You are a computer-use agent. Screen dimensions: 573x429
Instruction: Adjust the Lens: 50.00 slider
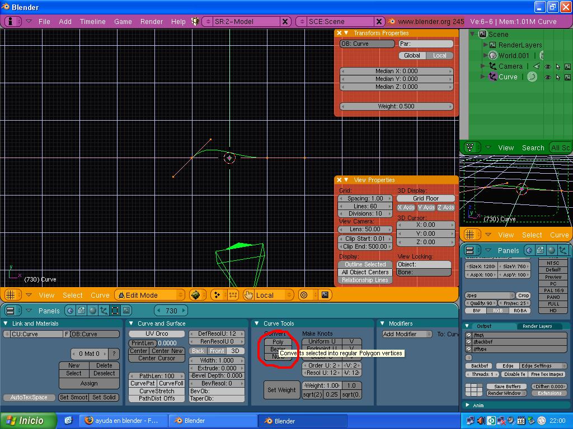pos(365,229)
